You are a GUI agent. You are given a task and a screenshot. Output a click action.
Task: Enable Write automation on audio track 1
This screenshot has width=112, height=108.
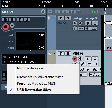pyautogui.click(x=95, y=23)
